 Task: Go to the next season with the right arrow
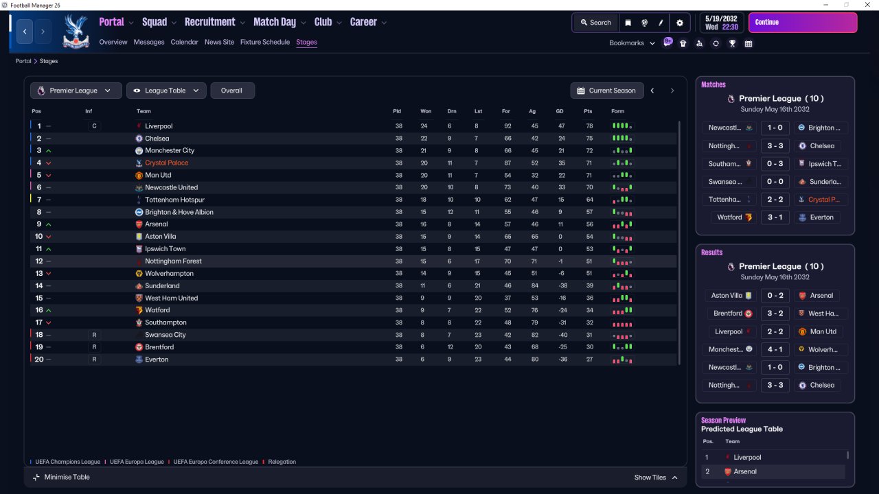672,91
